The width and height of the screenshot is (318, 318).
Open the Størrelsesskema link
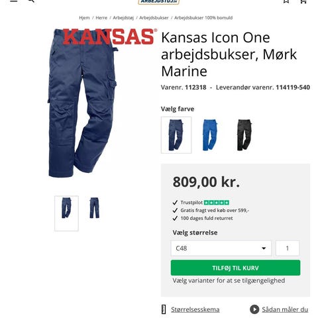195,309
